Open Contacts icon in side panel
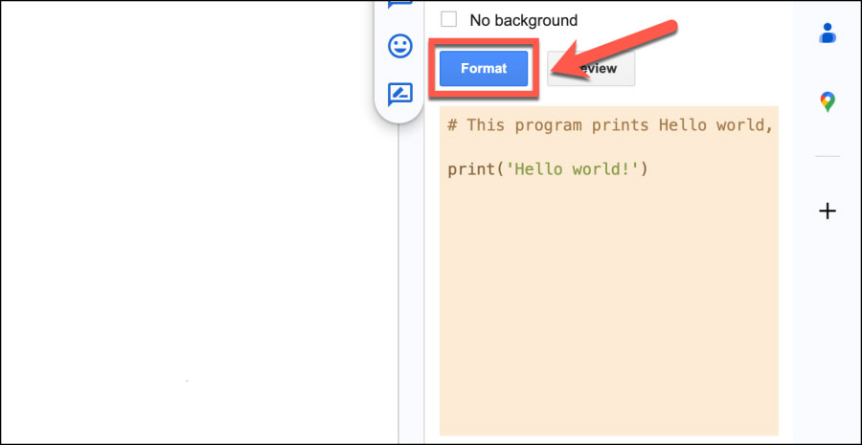The width and height of the screenshot is (862, 445). point(828,33)
